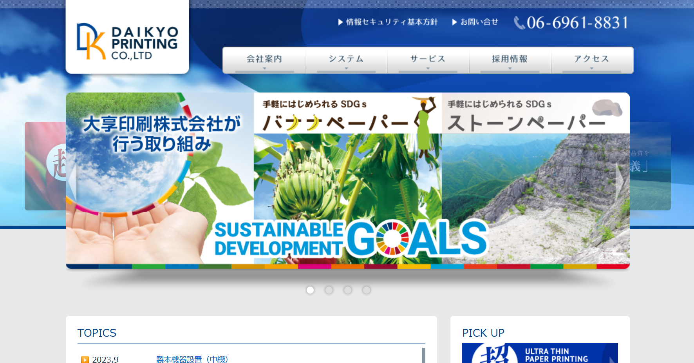Expand the システム menu

point(346,60)
